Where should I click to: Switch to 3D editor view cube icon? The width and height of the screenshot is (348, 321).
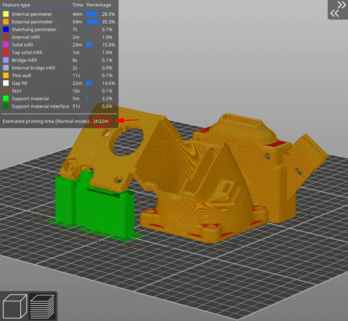click(x=15, y=306)
